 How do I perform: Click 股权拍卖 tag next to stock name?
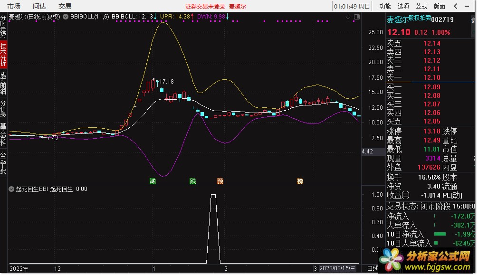(420, 18)
